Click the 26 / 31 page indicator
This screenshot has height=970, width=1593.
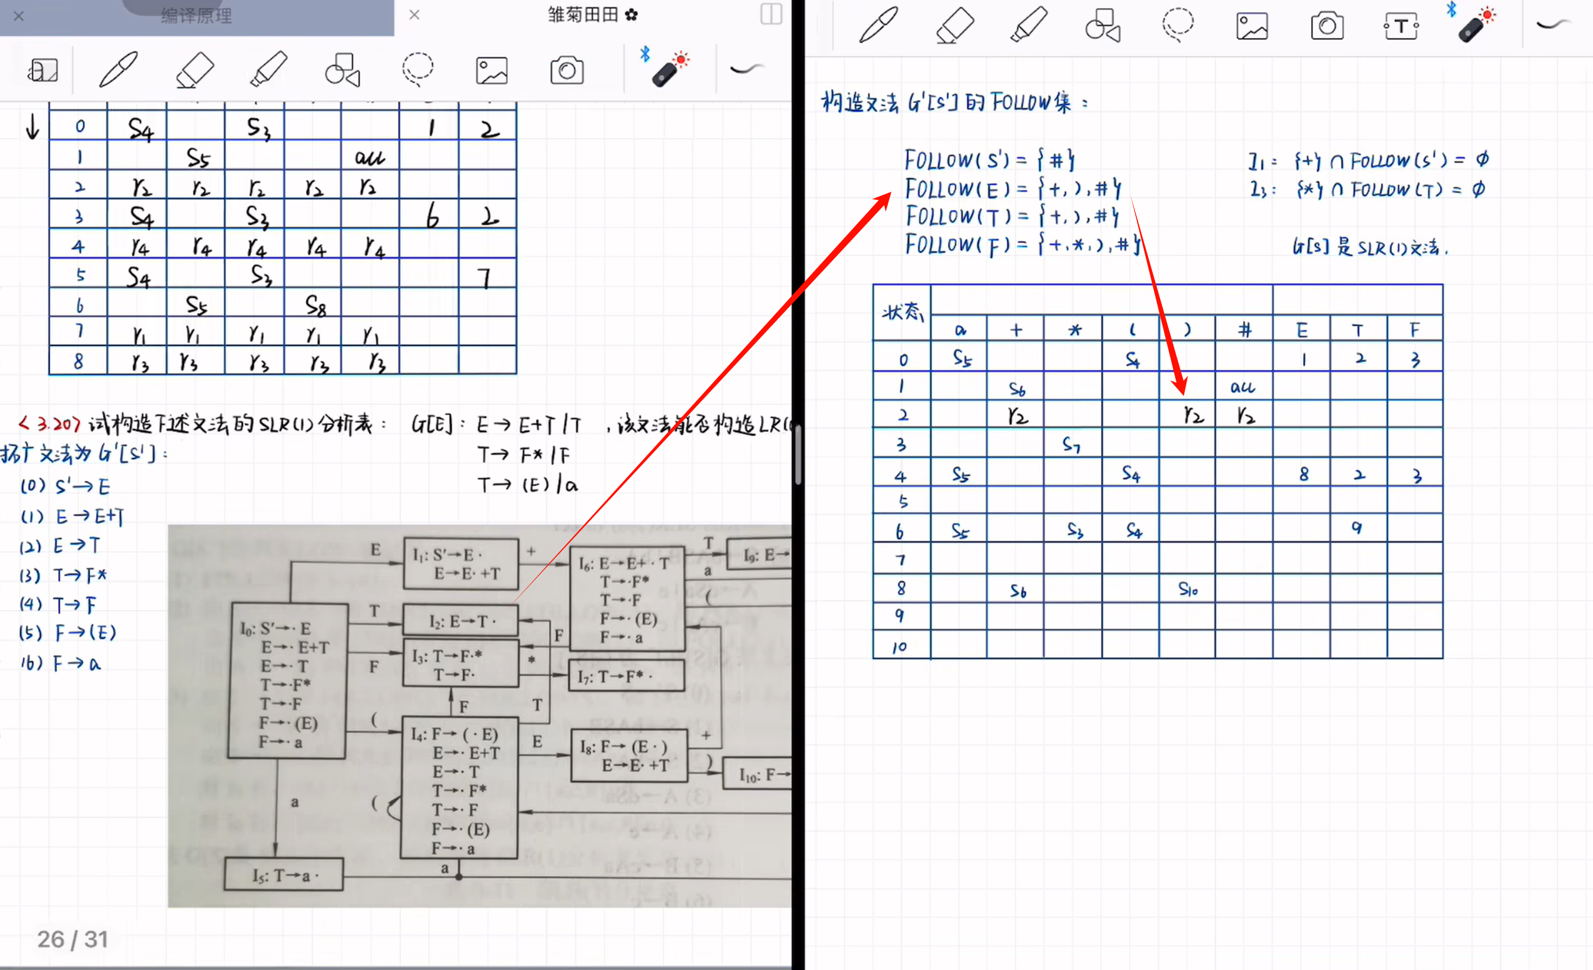72,939
